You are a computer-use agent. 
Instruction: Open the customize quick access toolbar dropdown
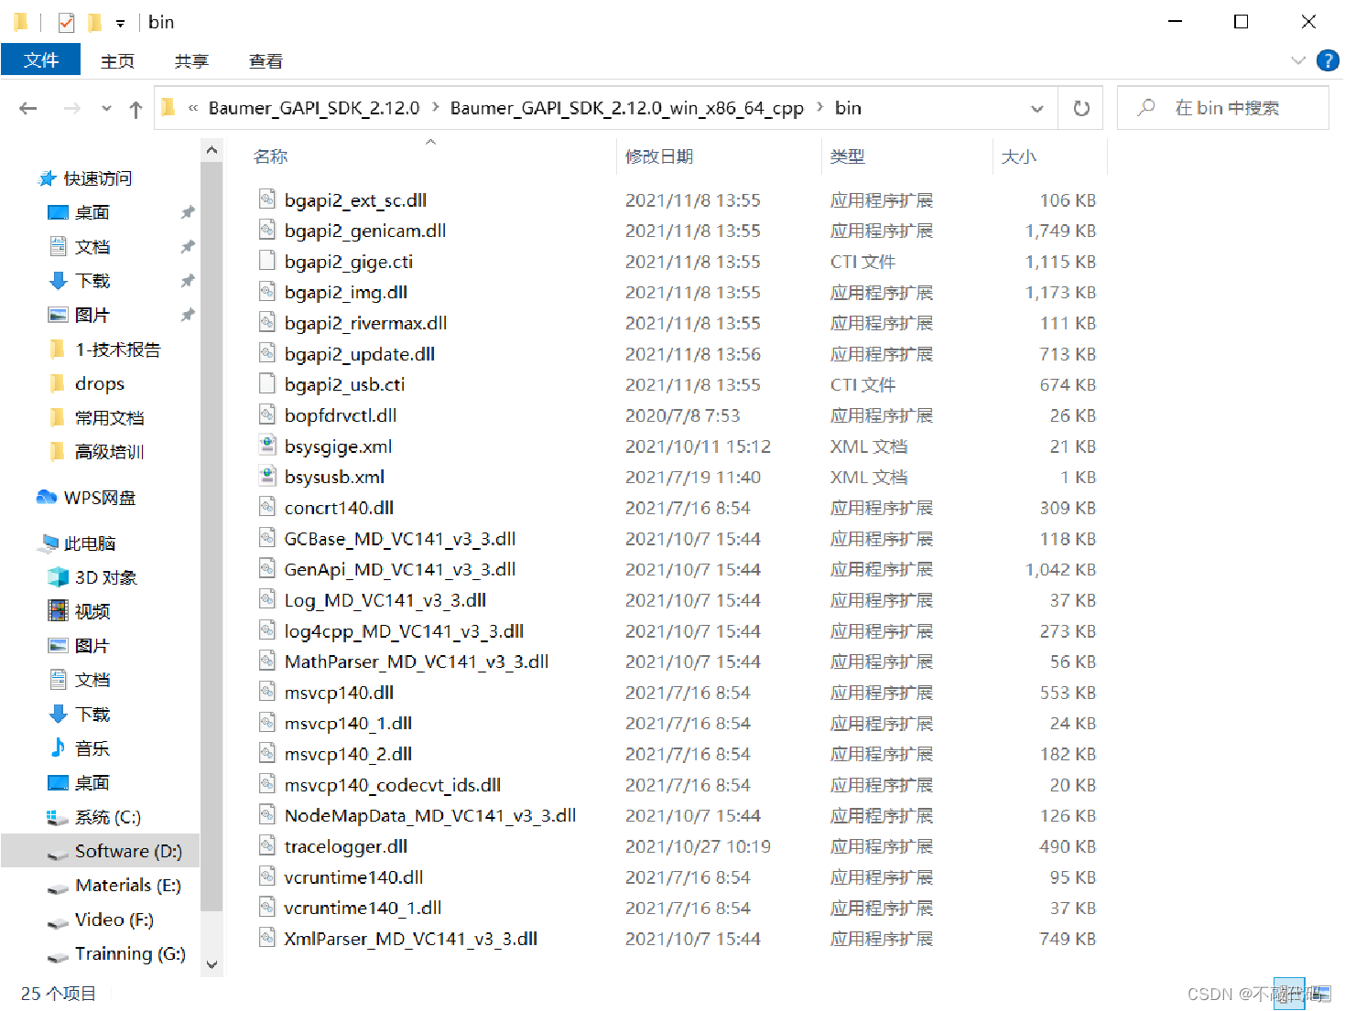[x=120, y=21]
